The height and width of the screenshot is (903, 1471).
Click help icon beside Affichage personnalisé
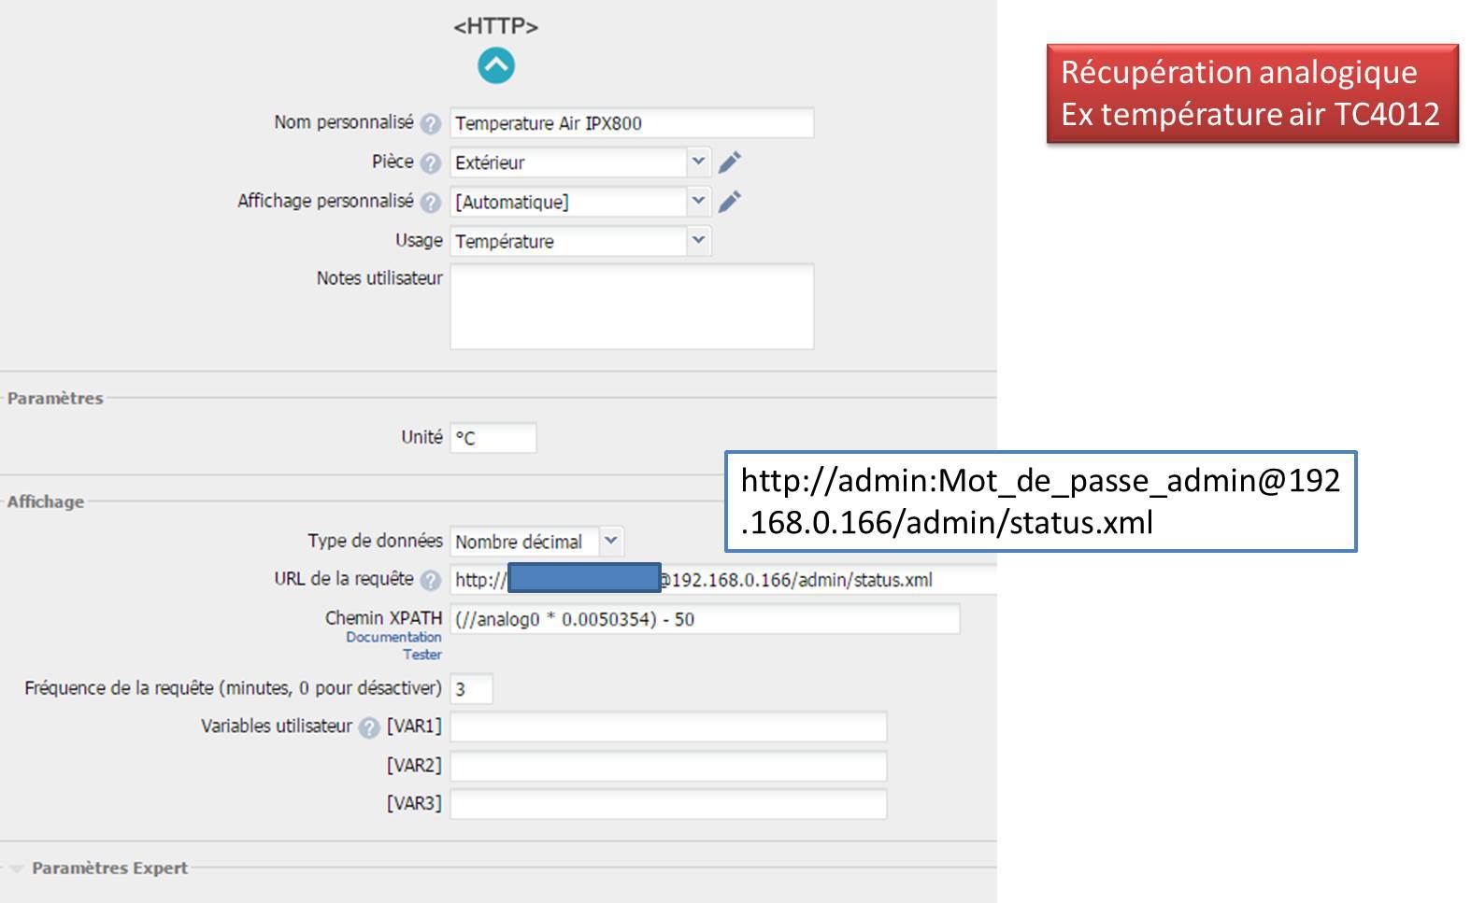point(430,202)
